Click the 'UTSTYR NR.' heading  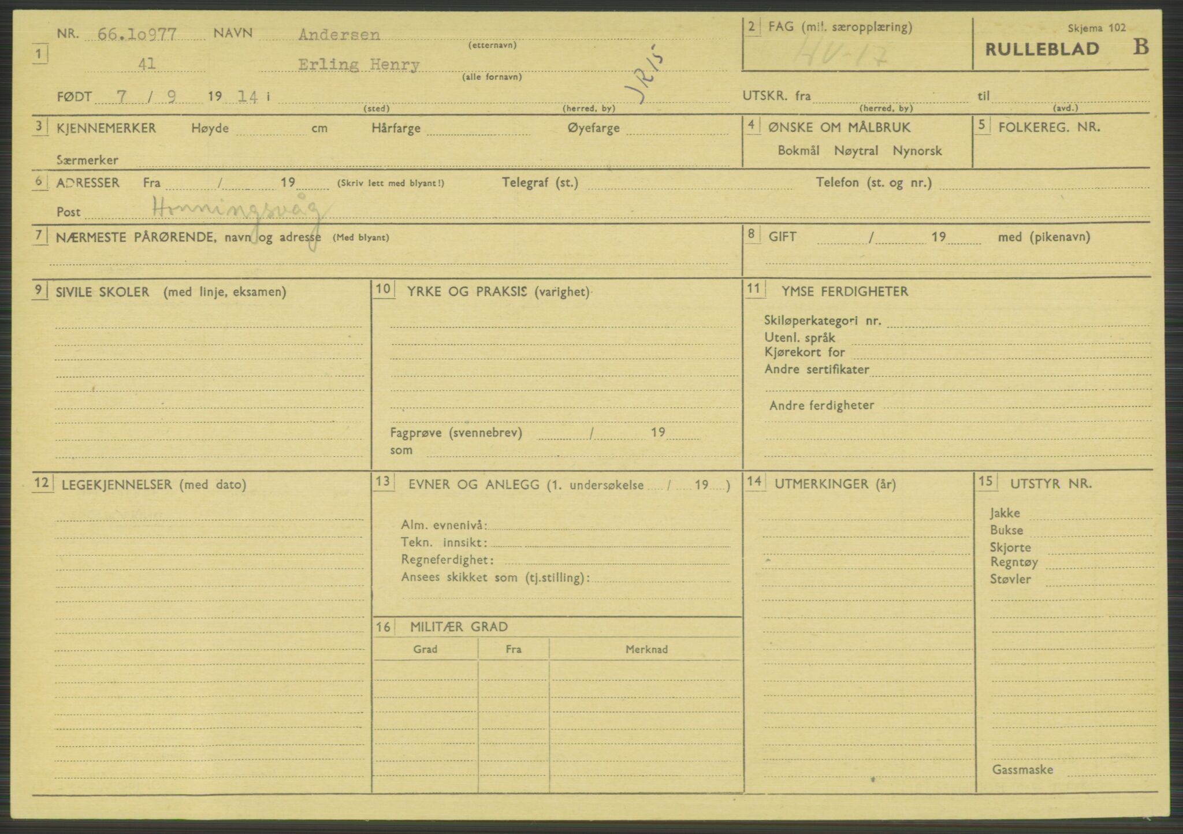coord(1051,484)
